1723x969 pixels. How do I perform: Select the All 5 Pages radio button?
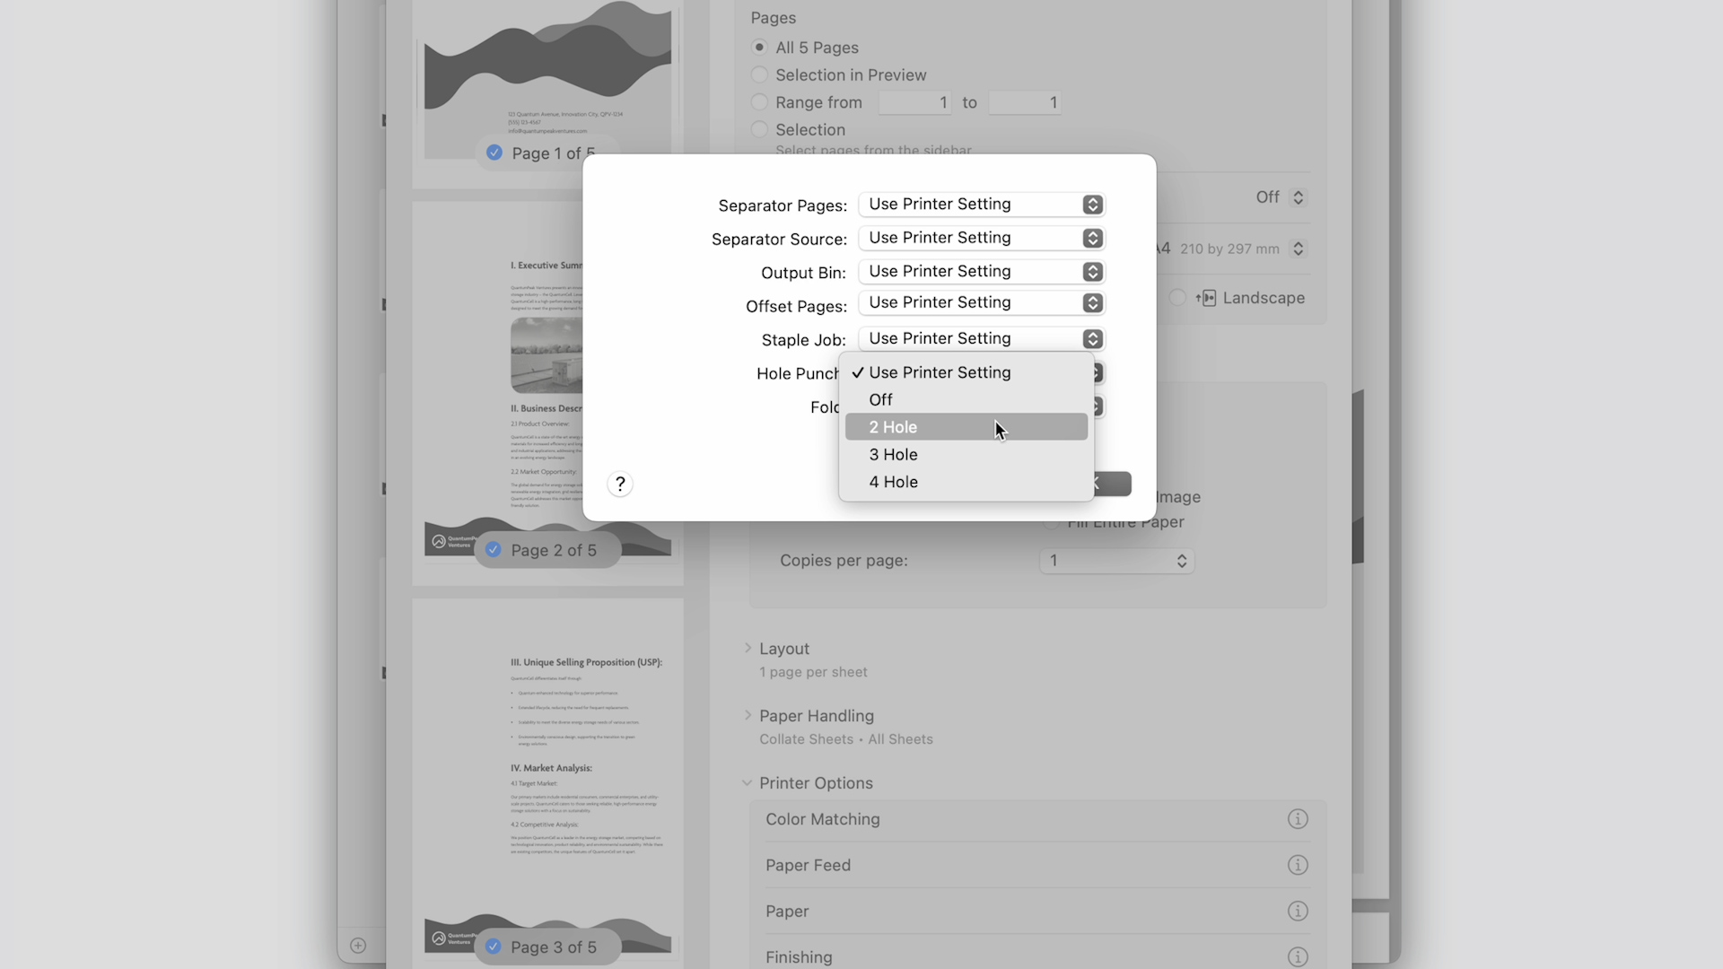760,48
